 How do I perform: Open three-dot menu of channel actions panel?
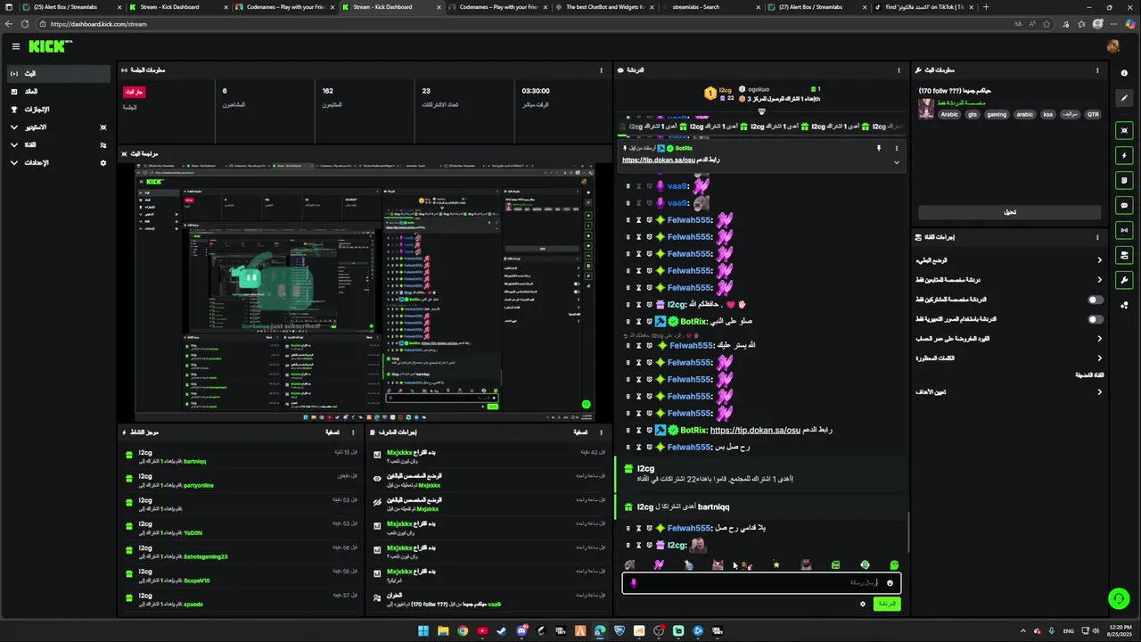point(1097,237)
